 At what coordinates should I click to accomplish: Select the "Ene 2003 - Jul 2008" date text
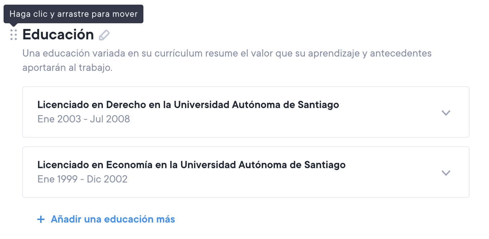84,119
